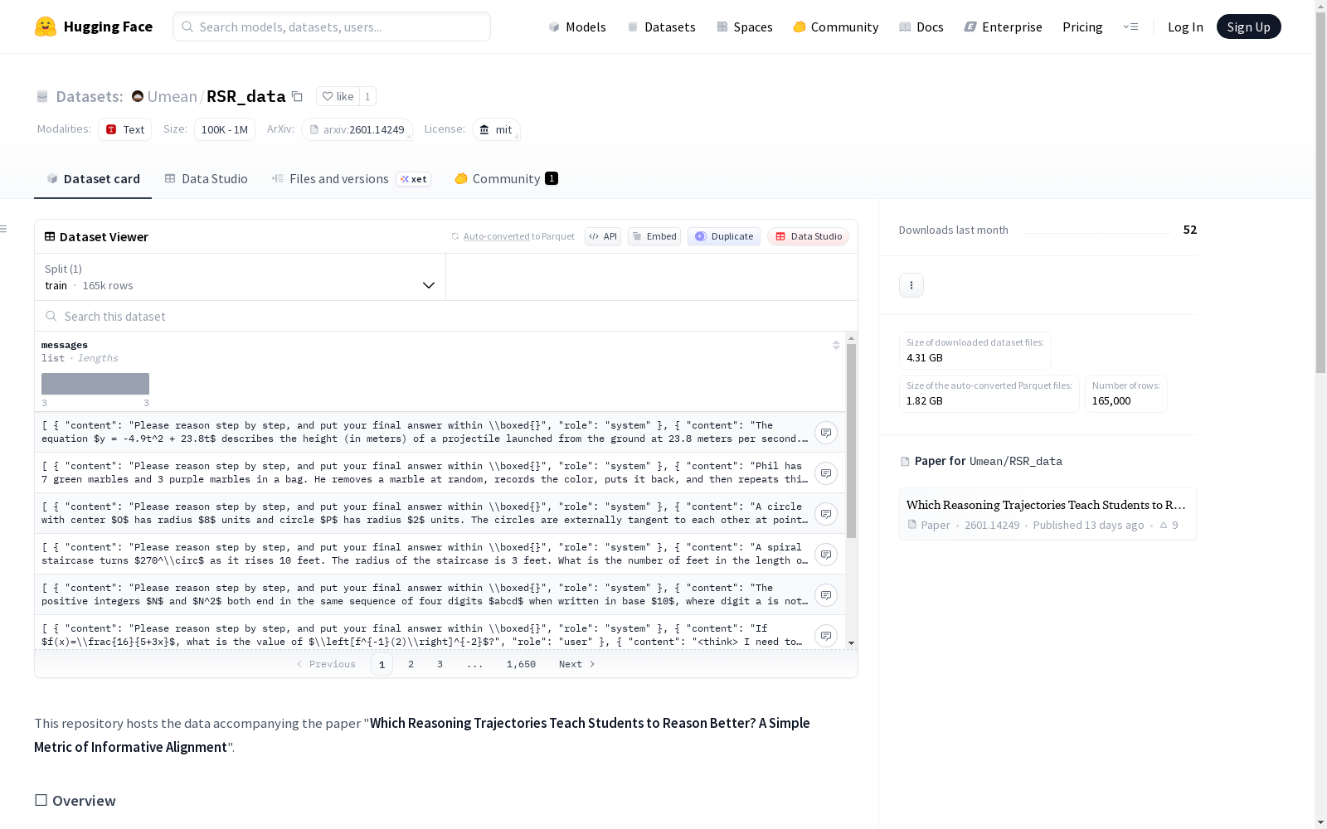Screen dimensions: 1327x829
Task: Go to Datasets in top navigation
Action: tap(661, 27)
